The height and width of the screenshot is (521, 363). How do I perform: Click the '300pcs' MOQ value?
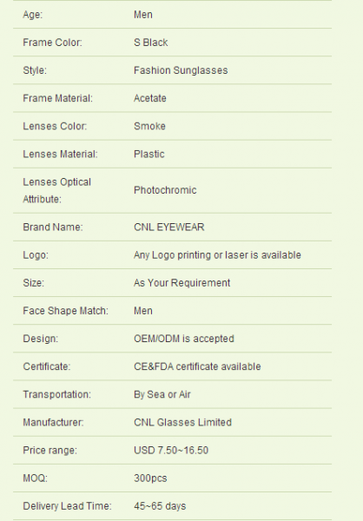(x=150, y=478)
